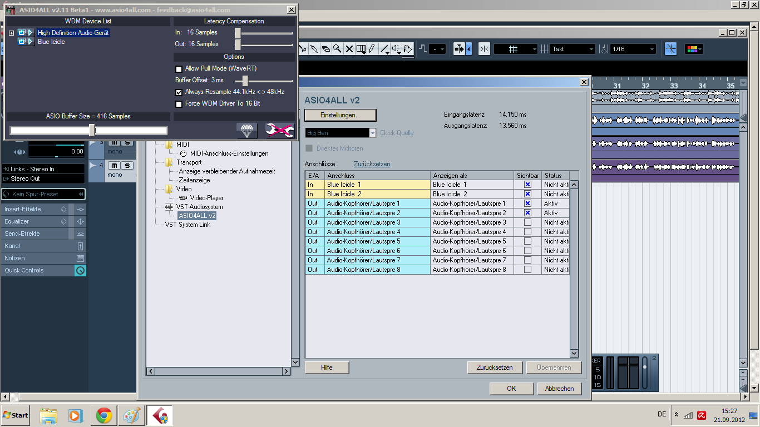The image size is (760, 427).
Task: Solo track 4 with the S button
Action: (x=127, y=166)
